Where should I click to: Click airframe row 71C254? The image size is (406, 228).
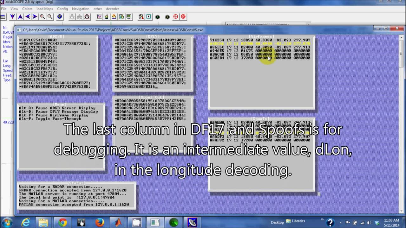pos(260,40)
